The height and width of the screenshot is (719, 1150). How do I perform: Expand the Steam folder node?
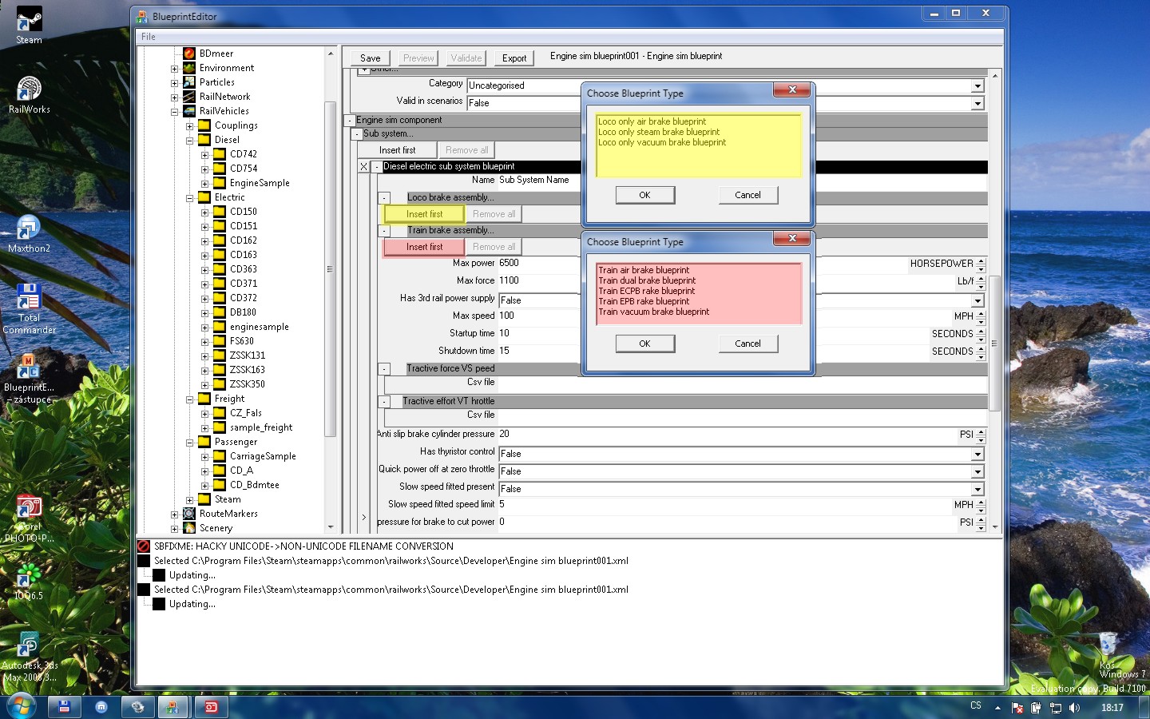tap(190, 500)
